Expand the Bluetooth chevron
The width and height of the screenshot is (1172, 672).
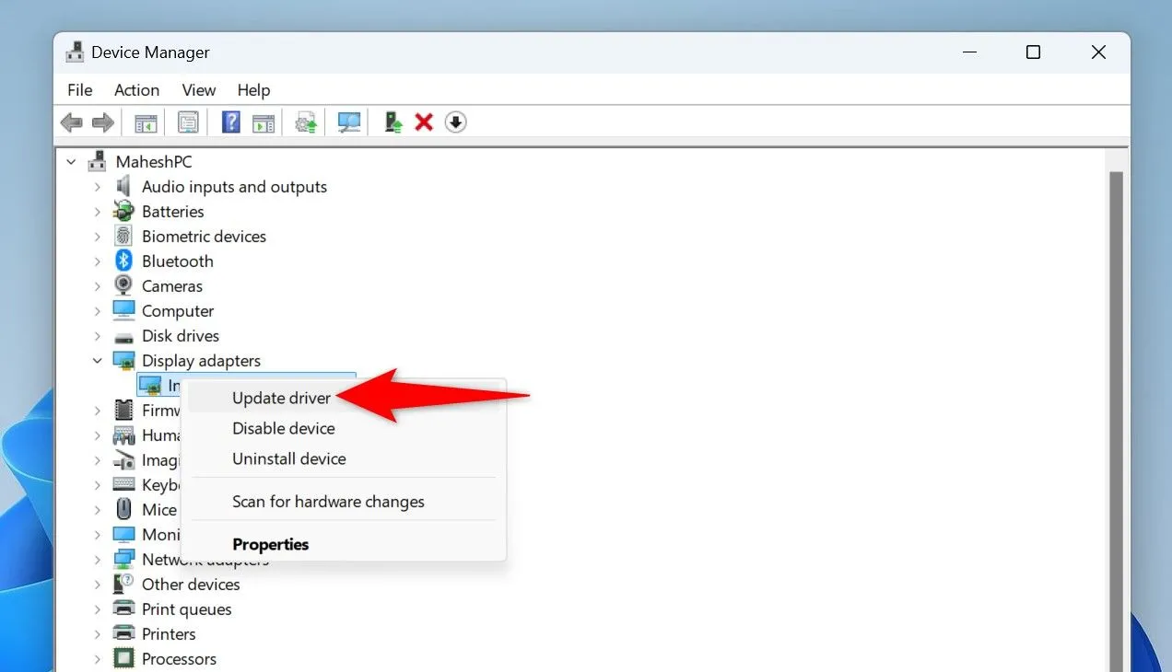pos(98,261)
